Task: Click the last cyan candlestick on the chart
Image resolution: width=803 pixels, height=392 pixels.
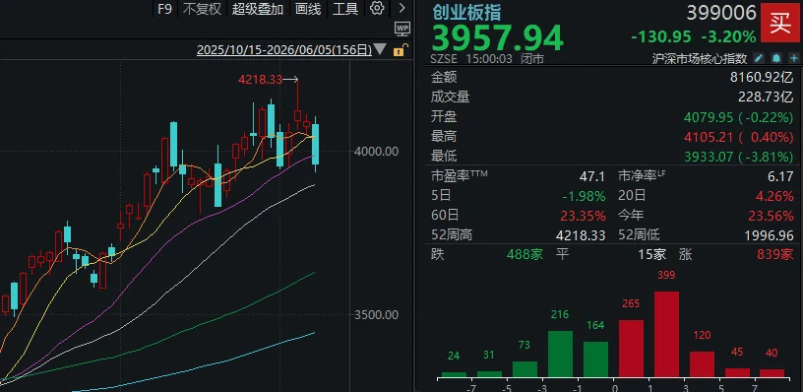Action: (x=316, y=145)
